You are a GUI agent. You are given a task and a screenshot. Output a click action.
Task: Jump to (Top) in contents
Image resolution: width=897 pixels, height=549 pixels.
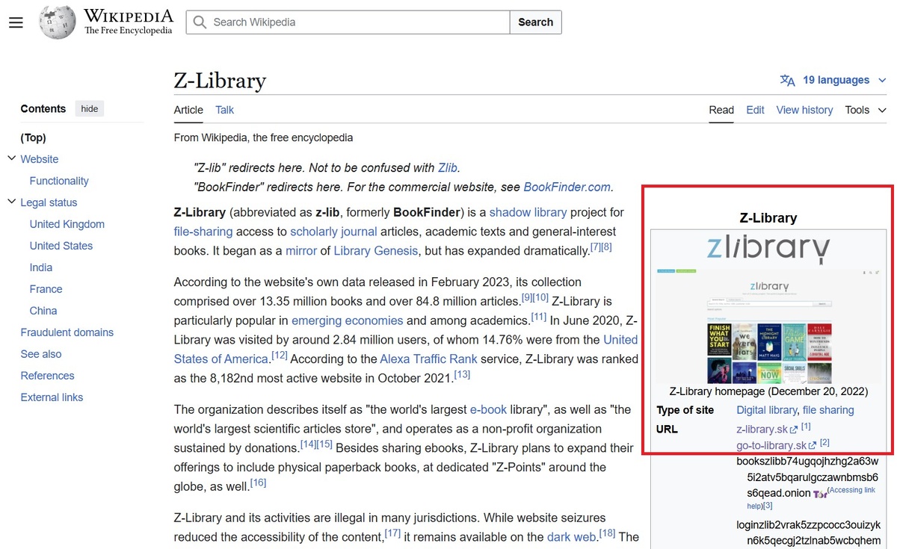coord(34,137)
